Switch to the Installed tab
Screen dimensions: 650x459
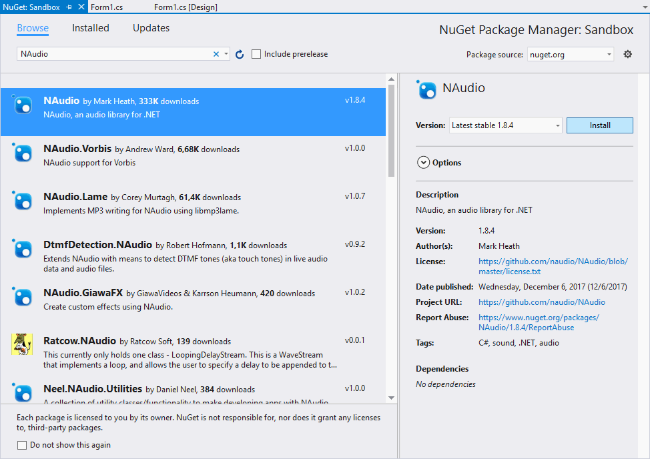point(91,28)
